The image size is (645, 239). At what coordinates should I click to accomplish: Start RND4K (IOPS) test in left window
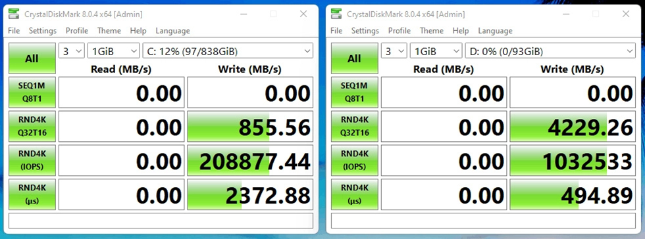[32, 160]
